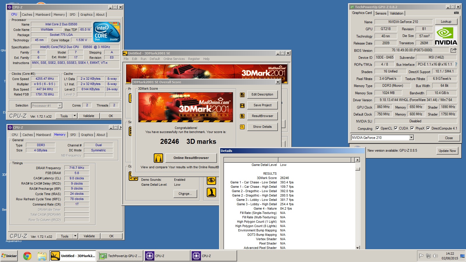Image resolution: width=466 pixels, height=262 pixels.
Task: Click the Untitled - 3DMark2001 taskbar item
Action: point(73,256)
